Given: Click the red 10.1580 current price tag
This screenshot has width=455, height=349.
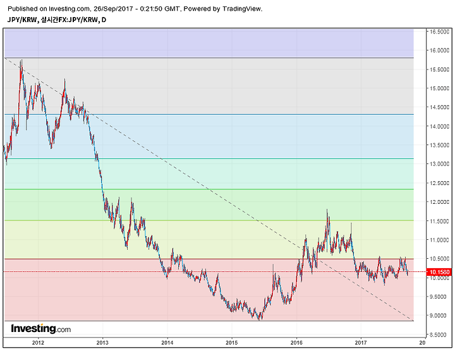Looking at the screenshot, I should point(439,272).
